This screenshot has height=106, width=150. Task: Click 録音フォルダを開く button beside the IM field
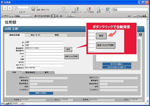point(71,57)
